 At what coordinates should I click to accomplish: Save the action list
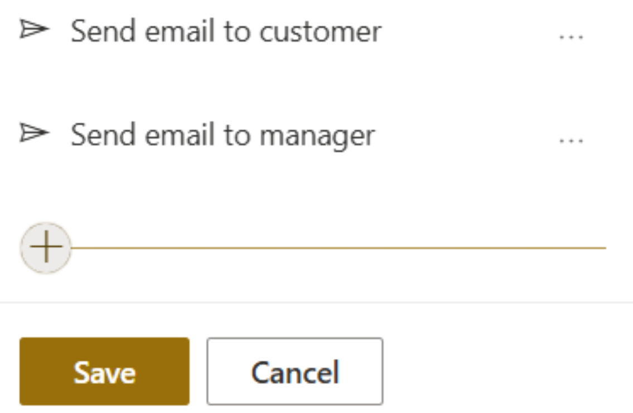click(104, 371)
